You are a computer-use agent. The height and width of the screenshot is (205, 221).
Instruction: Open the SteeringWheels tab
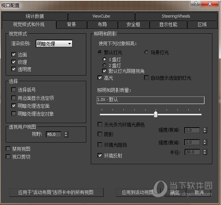pyautogui.click(x=176, y=16)
